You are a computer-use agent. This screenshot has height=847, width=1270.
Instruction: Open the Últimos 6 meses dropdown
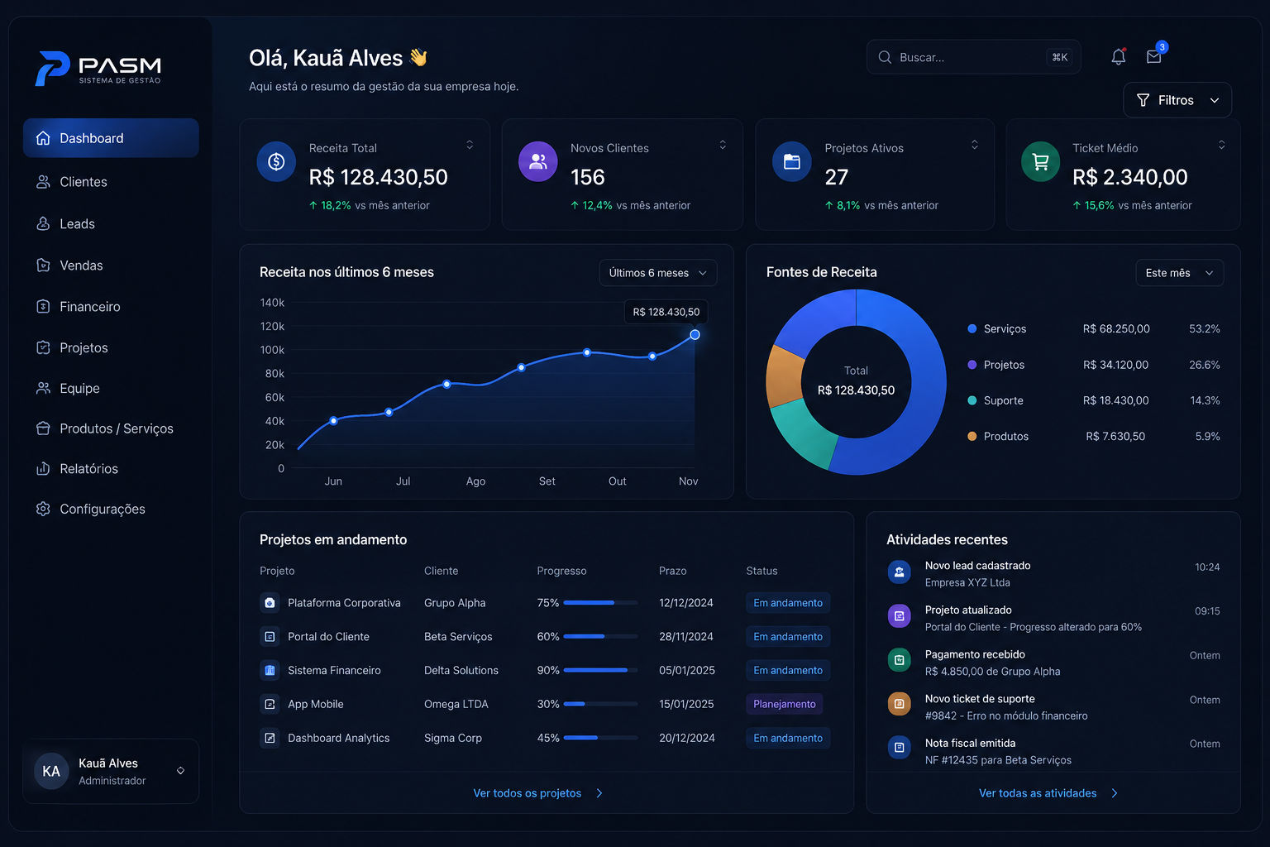point(657,273)
